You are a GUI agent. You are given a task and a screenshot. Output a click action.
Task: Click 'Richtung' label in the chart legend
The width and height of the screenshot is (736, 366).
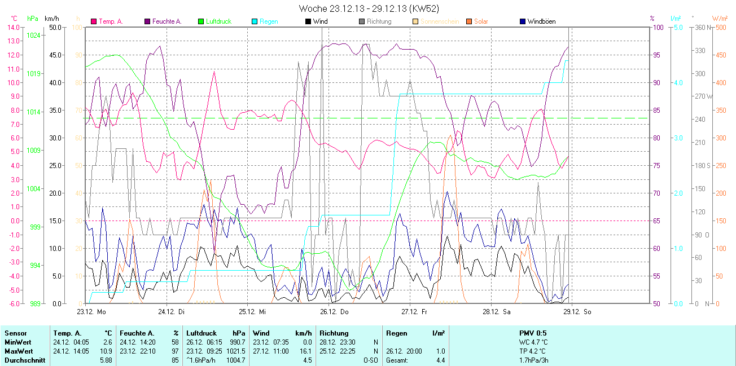point(379,21)
